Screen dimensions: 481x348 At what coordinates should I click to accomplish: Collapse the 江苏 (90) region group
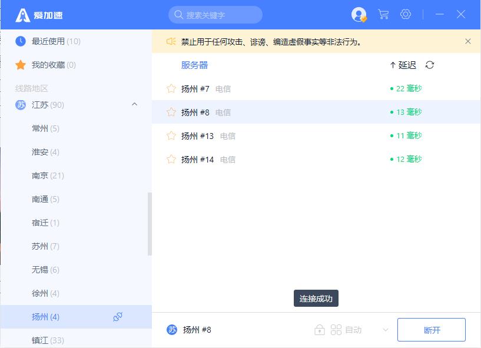(134, 105)
